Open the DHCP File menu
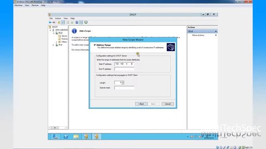 (x=51, y=18)
